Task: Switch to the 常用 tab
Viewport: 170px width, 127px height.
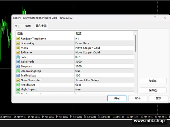Action: point(28,26)
